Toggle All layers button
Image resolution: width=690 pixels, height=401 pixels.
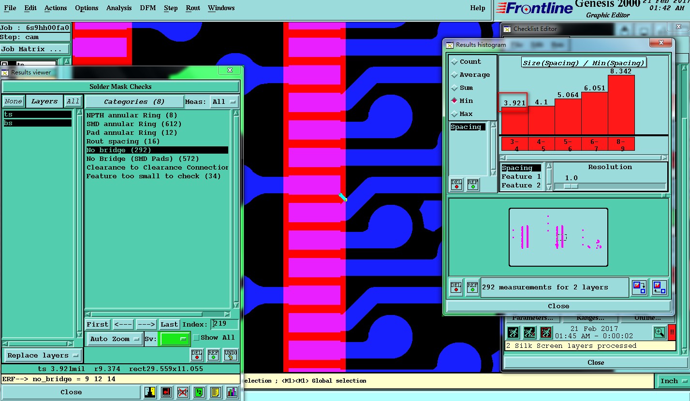pos(73,101)
